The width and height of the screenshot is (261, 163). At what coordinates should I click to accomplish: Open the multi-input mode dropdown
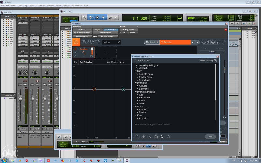[83, 37]
